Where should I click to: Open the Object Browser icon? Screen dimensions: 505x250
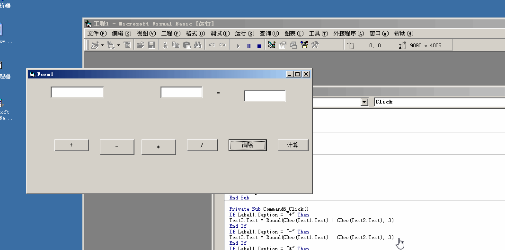(304, 45)
